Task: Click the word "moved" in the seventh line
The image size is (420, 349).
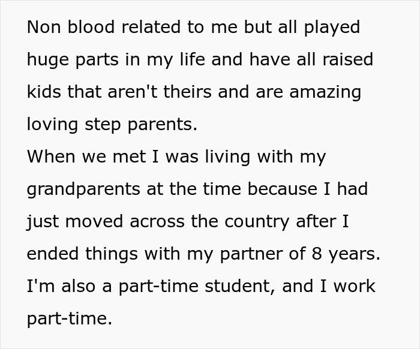Action: click(x=94, y=221)
